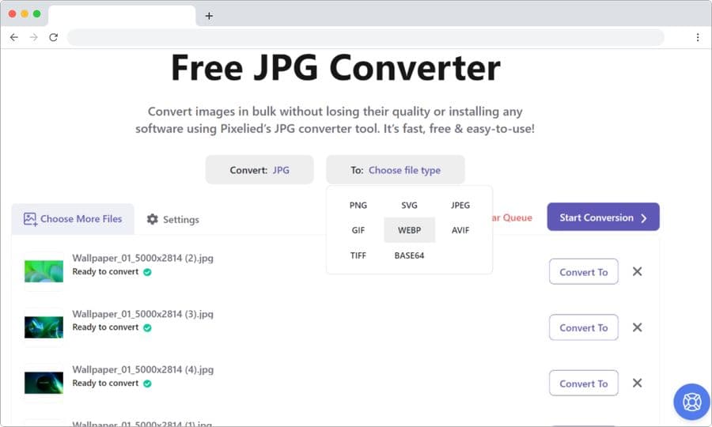Select WEBP from format list

(409, 230)
